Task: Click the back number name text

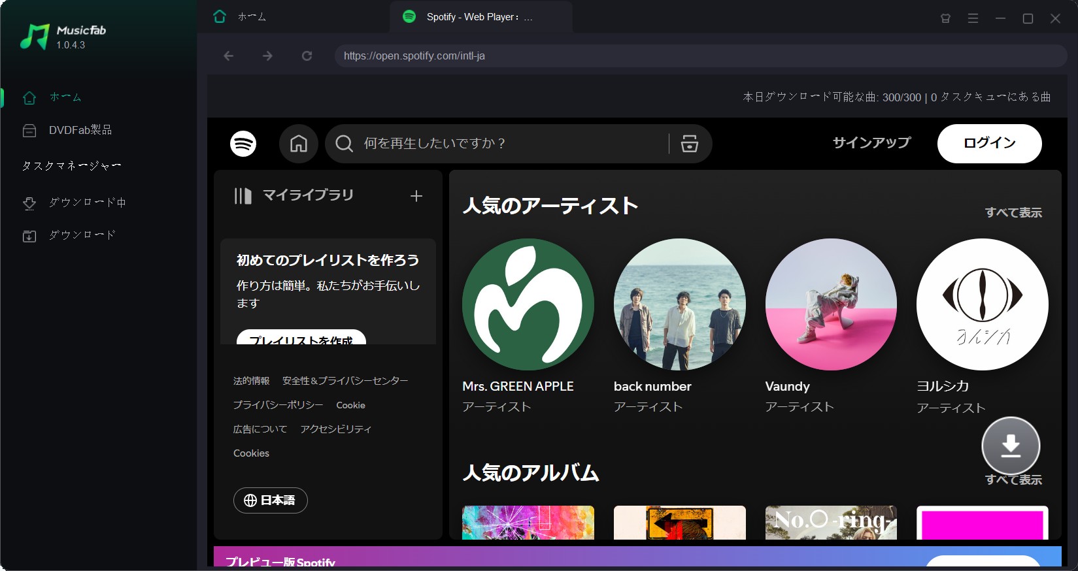Action: 652,386
